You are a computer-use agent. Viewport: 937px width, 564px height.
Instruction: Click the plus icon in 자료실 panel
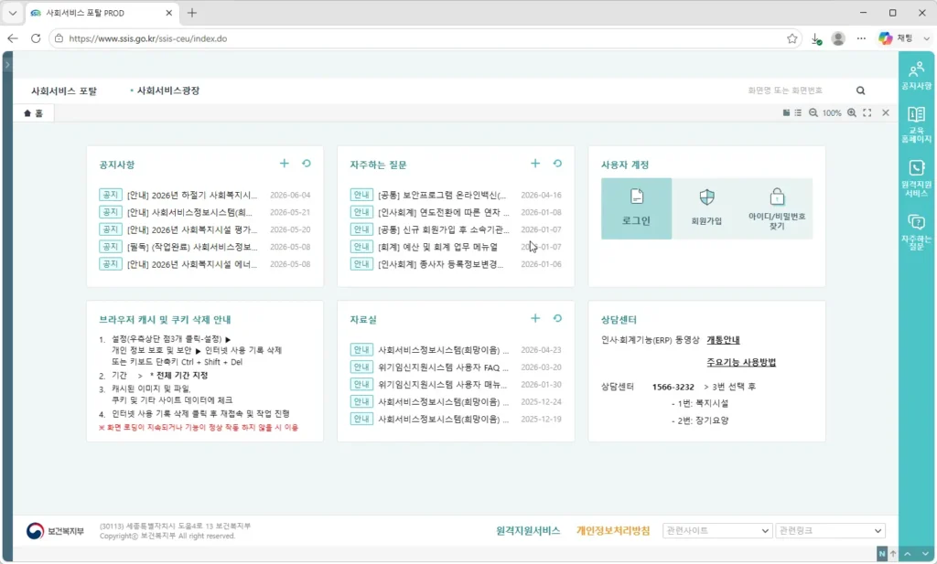535,319
